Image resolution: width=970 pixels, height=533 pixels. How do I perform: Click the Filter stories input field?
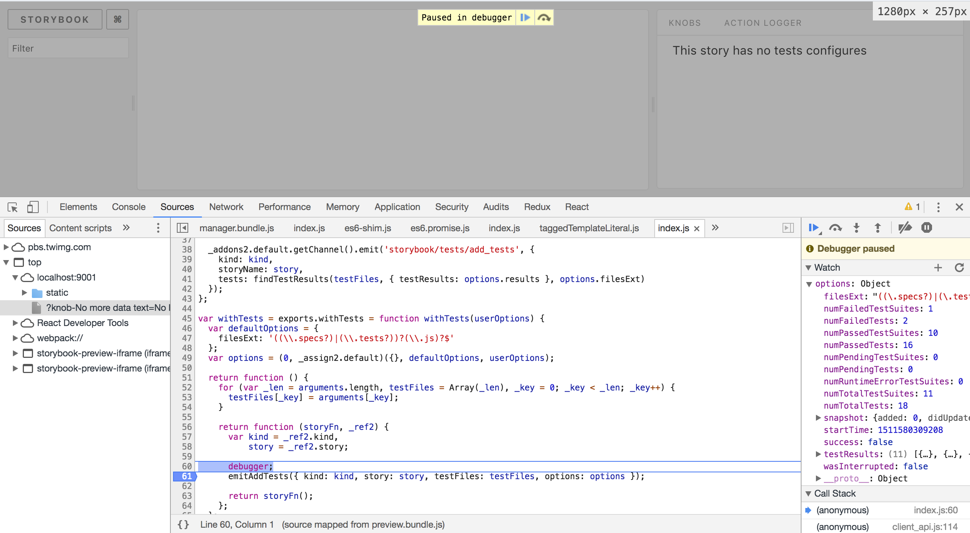click(68, 48)
